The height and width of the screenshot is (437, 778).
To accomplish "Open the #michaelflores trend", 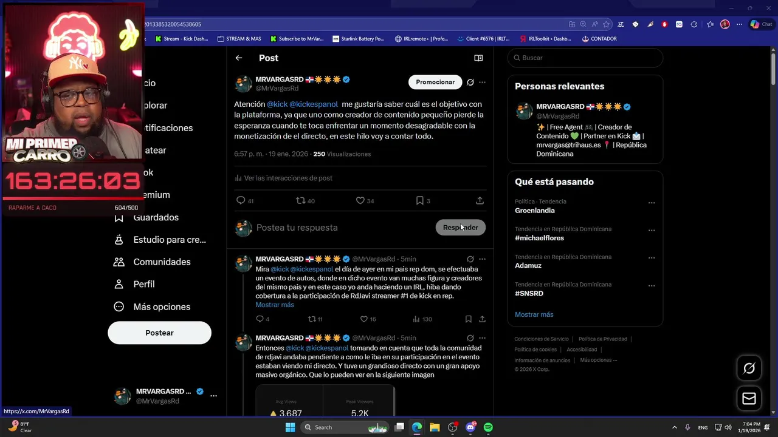I will 539,238.
